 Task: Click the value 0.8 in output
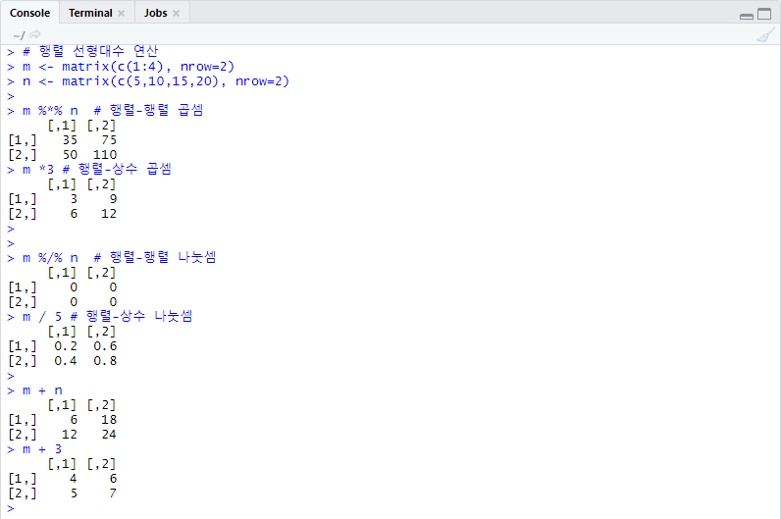[105, 361]
